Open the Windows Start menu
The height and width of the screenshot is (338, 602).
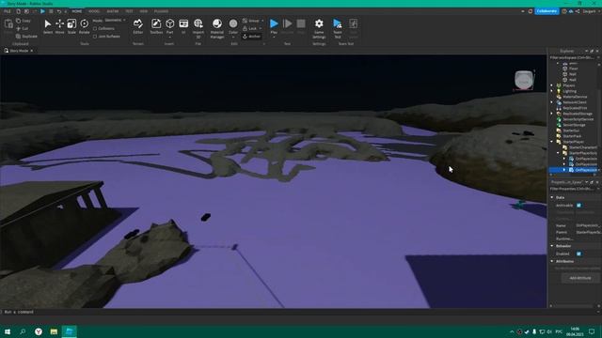click(x=8, y=331)
